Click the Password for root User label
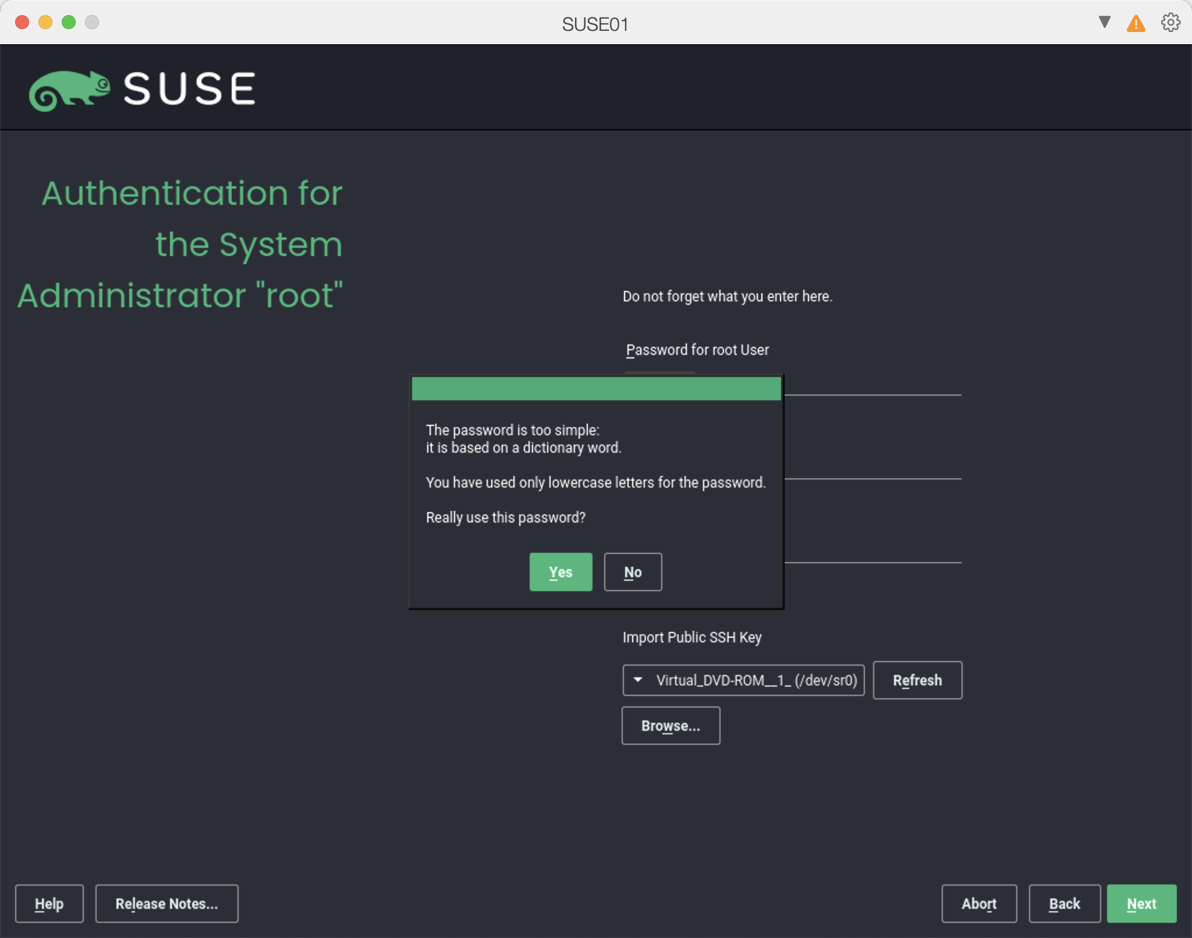This screenshot has height=938, width=1192. click(x=697, y=350)
